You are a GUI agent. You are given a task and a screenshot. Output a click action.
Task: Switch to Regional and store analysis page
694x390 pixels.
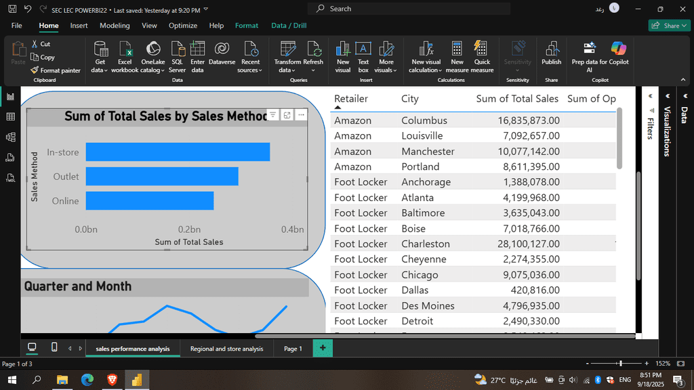(x=226, y=349)
